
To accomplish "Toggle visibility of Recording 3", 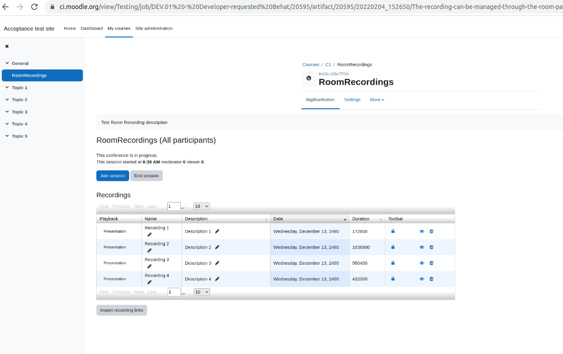I will click(422, 263).
